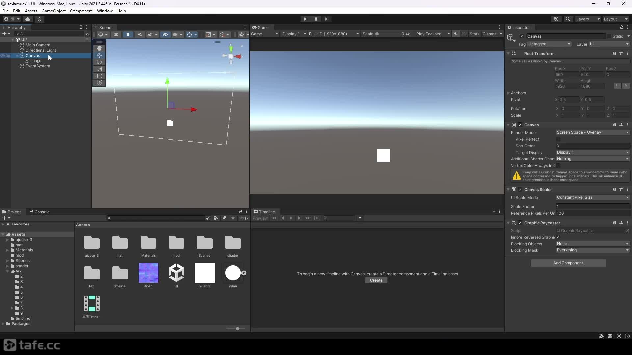Viewport: 632px width, 355px height.
Task: Toggle scene lighting bulb icon
Action: pos(128,34)
